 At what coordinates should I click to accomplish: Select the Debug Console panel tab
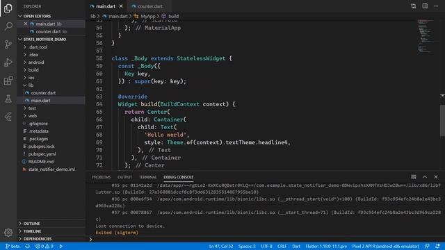pos(178,177)
